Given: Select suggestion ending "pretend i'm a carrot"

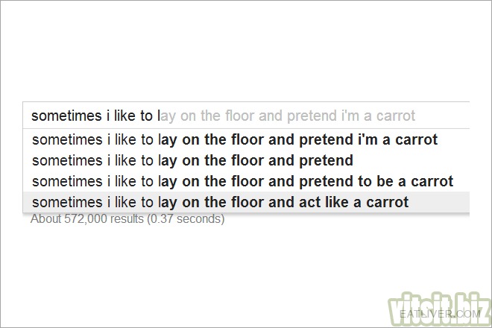Looking at the screenshot, I should (246, 139).
